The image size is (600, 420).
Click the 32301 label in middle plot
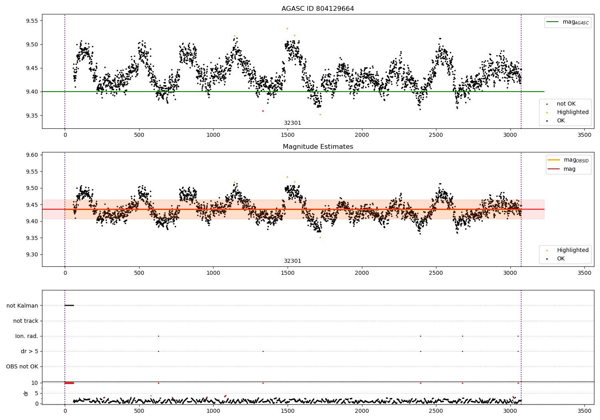click(x=292, y=261)
